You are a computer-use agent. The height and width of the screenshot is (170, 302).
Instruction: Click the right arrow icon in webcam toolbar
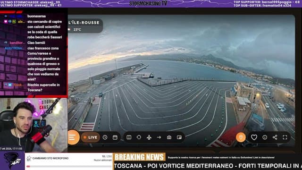pos(159,137)
